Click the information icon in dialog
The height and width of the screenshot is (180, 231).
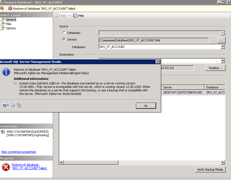pyautogui.click(x=6, y=72)
